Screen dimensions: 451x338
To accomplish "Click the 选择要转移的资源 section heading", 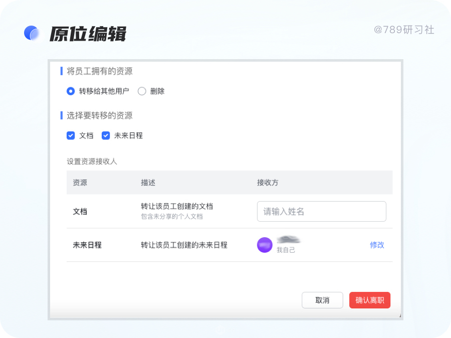I will click(x=100, y=115).
